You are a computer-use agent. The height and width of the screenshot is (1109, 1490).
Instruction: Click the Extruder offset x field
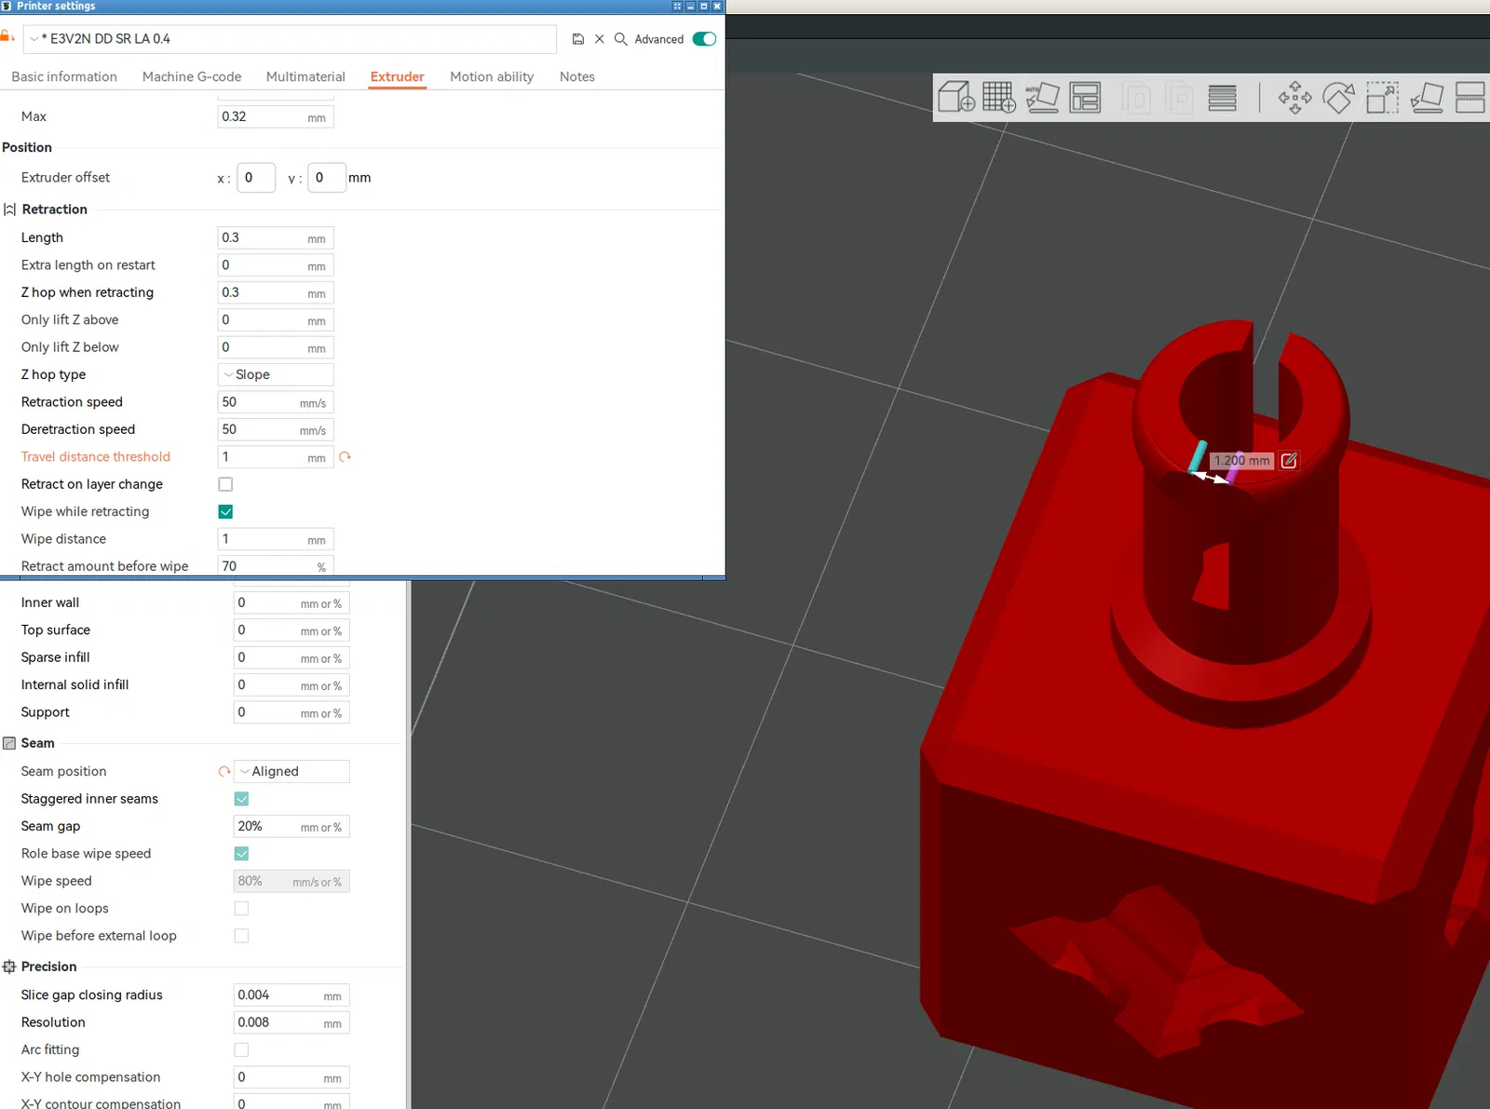click(x=256, y=178)
